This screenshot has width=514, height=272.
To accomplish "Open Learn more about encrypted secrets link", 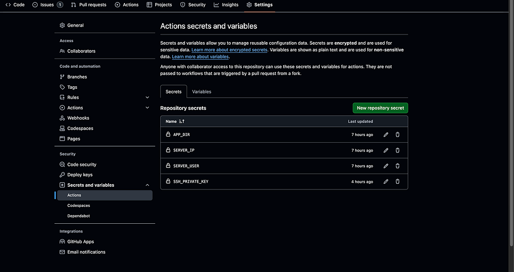I will pyautogui.click(x=229, y=50).
